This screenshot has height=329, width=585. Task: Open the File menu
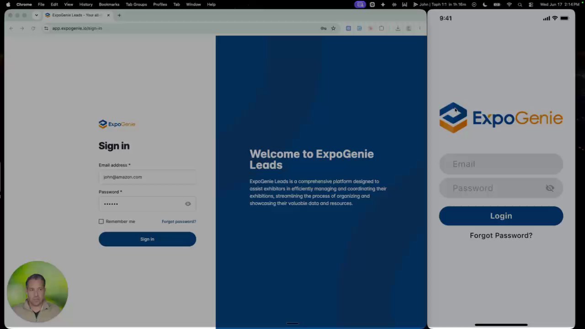[41, 5]
